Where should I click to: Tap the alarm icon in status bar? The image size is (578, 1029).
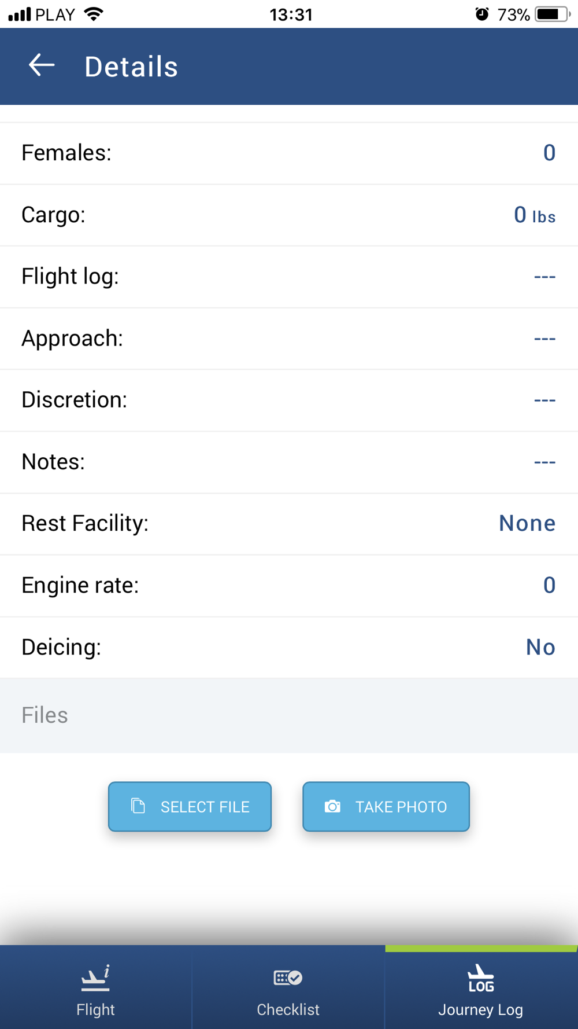482,14
